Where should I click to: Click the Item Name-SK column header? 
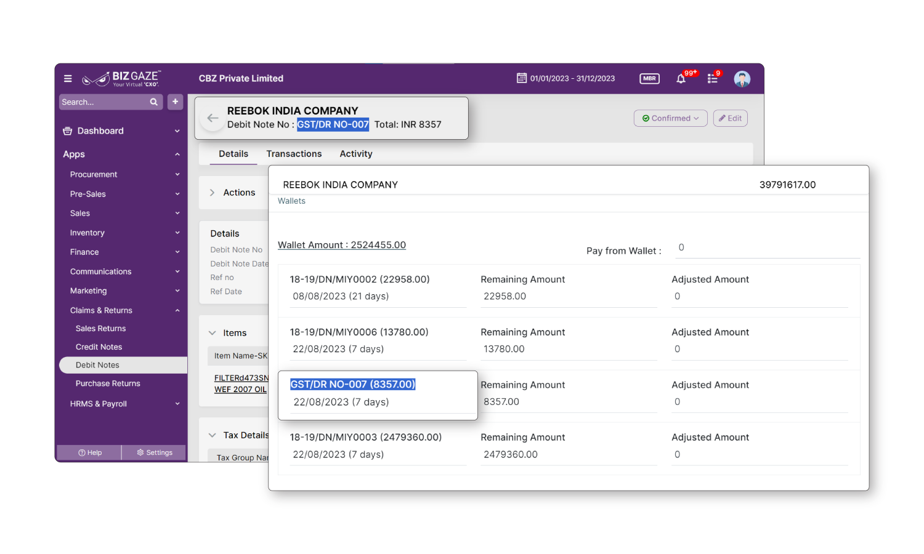tap(241, 356)
